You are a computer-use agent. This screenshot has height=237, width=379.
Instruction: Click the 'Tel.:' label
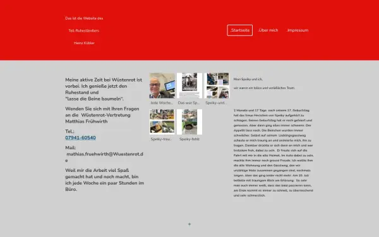70,131
